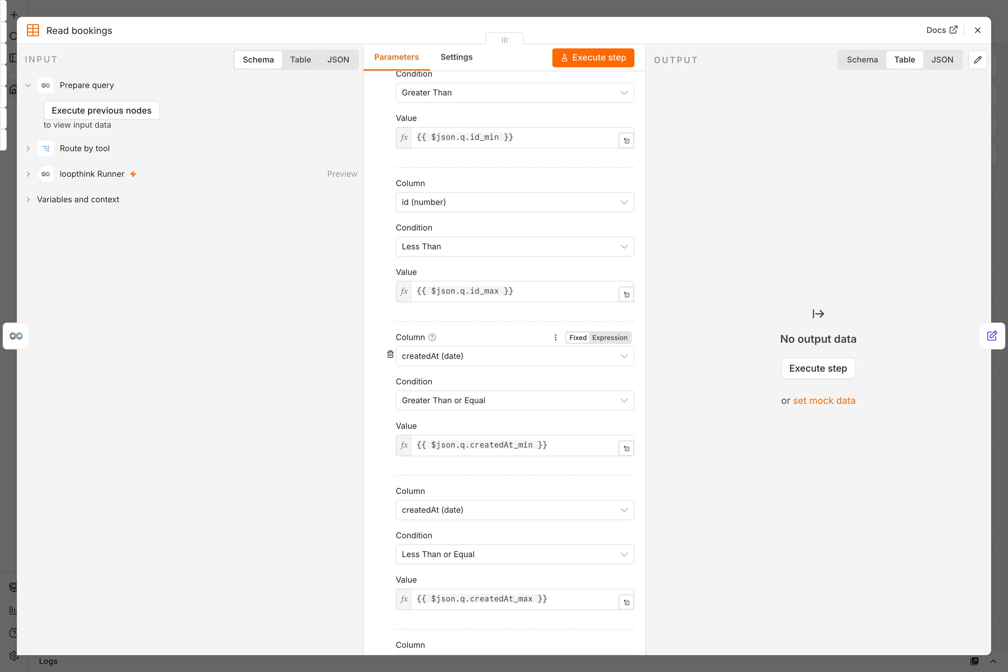Image resolution: width=1008 pixels, height=672 pixels.
Task: Switch input view to JSON
Action: click(338, 59)
